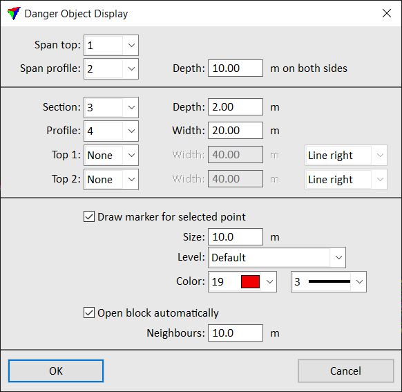Toggle Draw marker for selected point checkbox
This screenshot has height=392, width=402.
coord(89,217)
